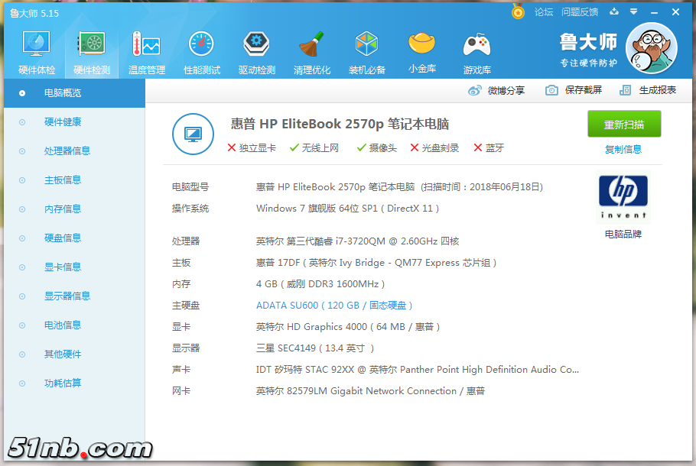Viewport: 696px width, 466px height.
Task: Open the 装机必备 software cube icon
Action: pyautogui.click(x=367, y=52)
